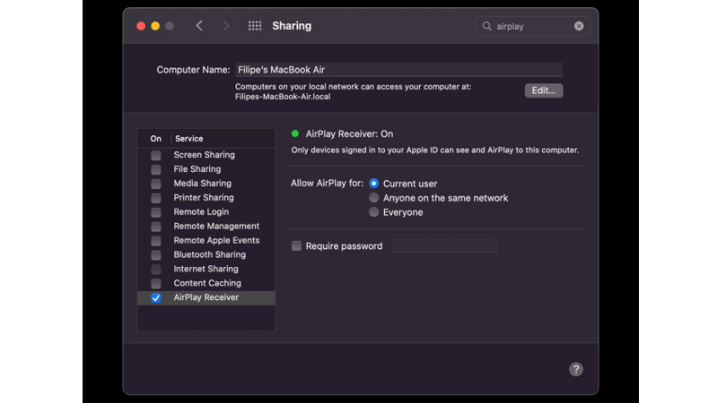This screenshot has width=717, height=403.
Task: Click the Computer Name text field
Action: click(398, 69)
